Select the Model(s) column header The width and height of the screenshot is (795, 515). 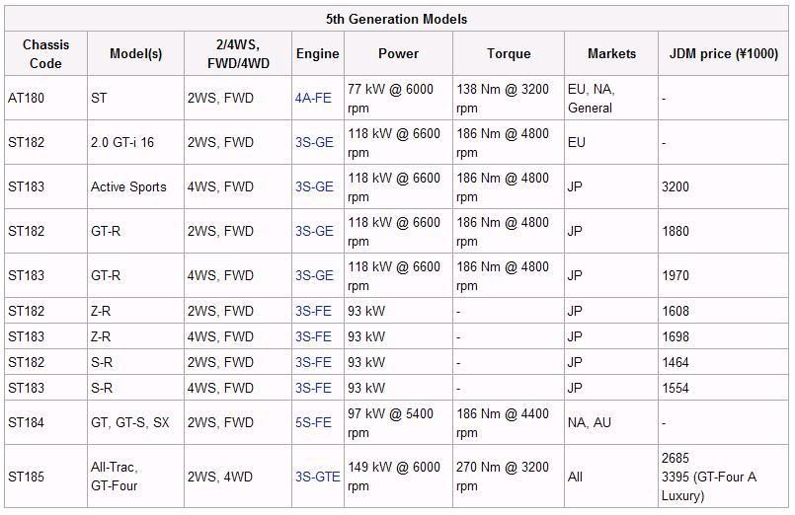click(x=136, y=53)
